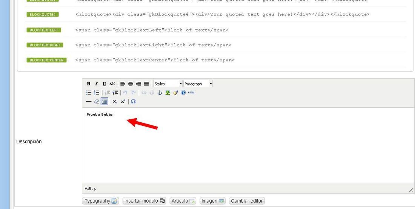Clean up messy code with broom icon
The image size is (415, 209).
point(175,93)
